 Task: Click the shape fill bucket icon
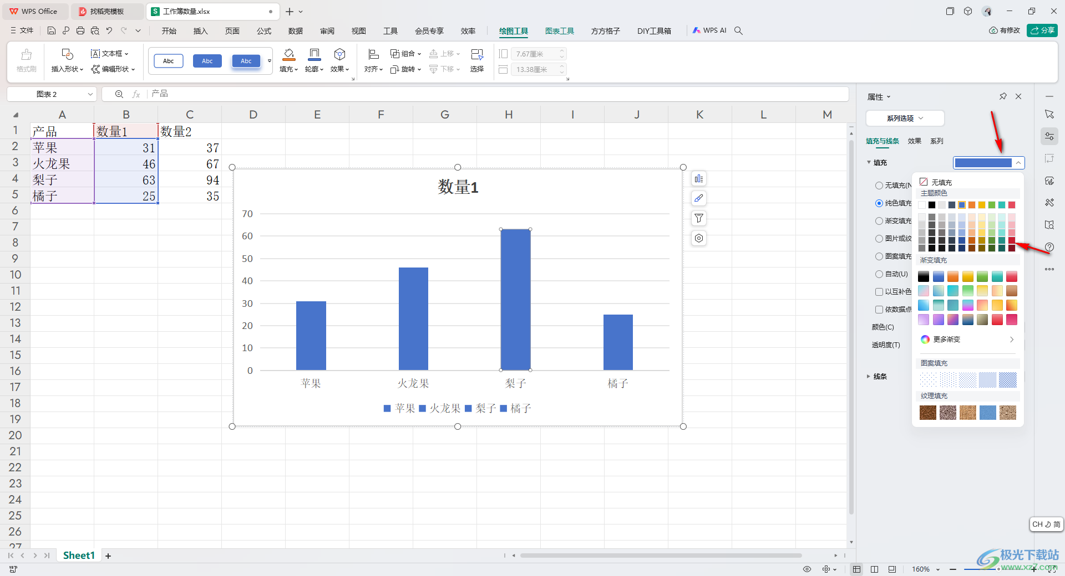tap(288, 54)
